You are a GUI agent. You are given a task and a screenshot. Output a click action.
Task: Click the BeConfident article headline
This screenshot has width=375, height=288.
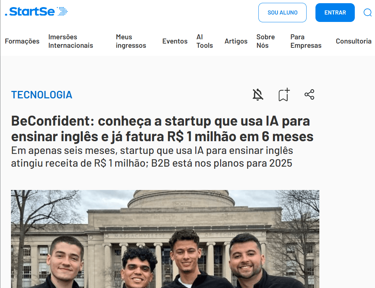pyautogui.click(x=162, y=128)
